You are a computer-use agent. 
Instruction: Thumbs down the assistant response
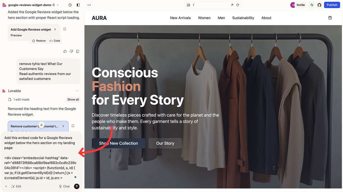(71, 51)
